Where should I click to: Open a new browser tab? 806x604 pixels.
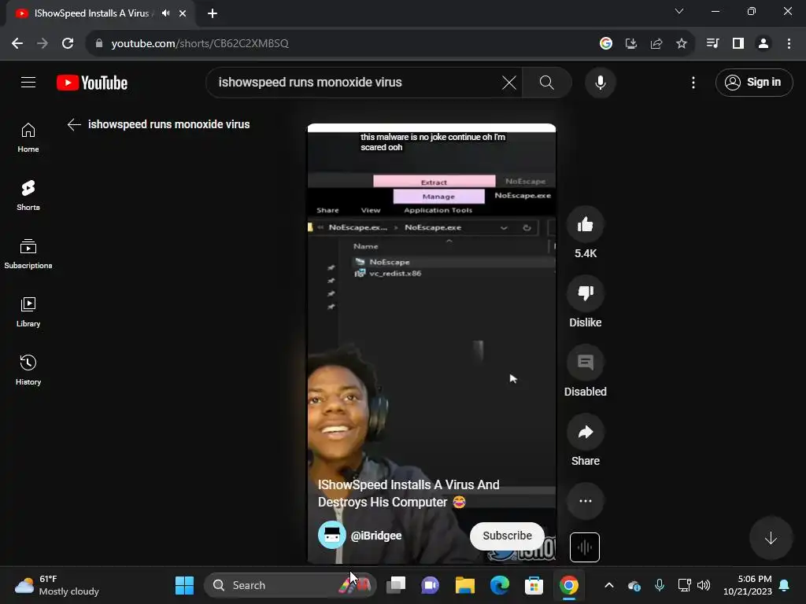click(x=213, y=13)
